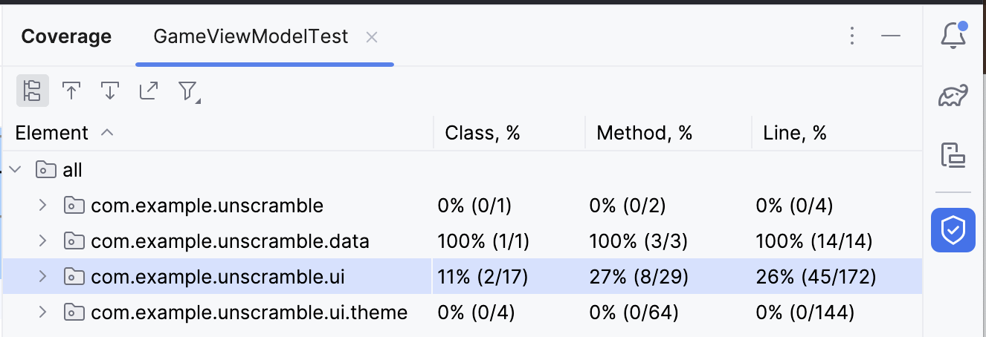Open the three-dot options menu
The width and height of the screenshot is (986, 337).
click(852, 36)
